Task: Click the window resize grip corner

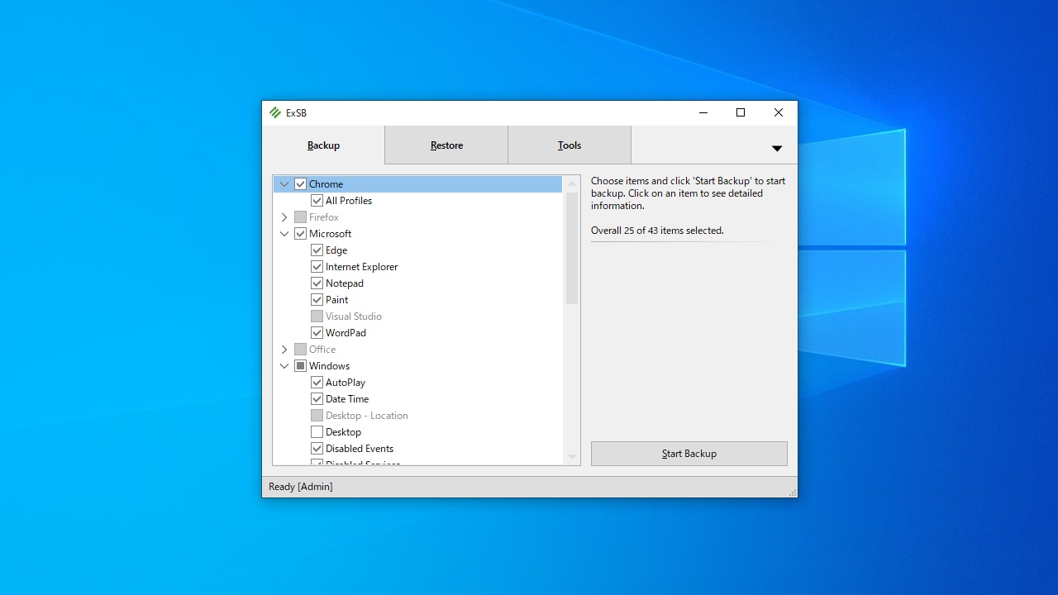Action: (793, 493)
